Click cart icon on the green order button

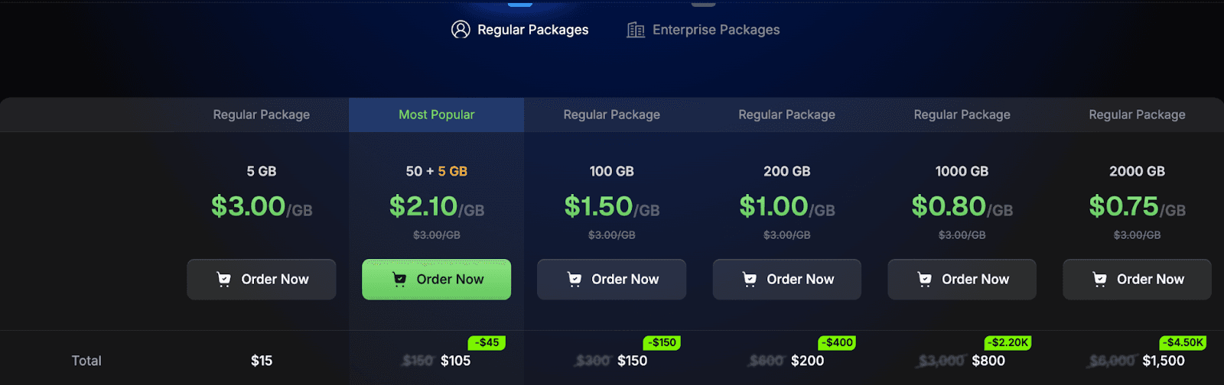coord(399,280)
